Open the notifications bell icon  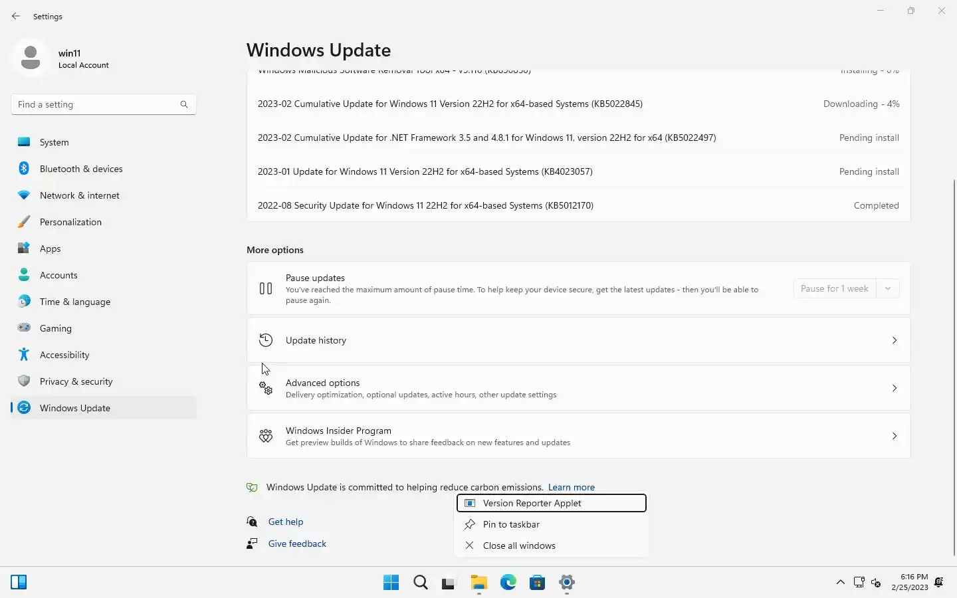click(939, 583)
